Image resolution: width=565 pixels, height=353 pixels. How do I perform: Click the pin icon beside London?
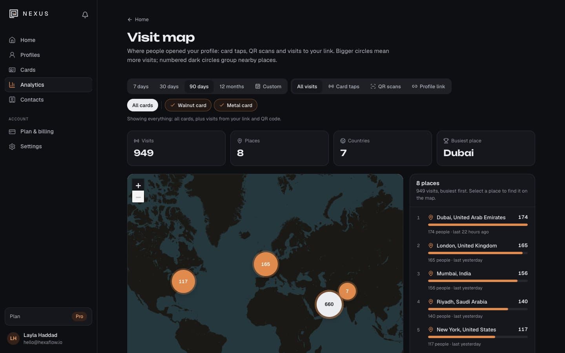[431, 246]
